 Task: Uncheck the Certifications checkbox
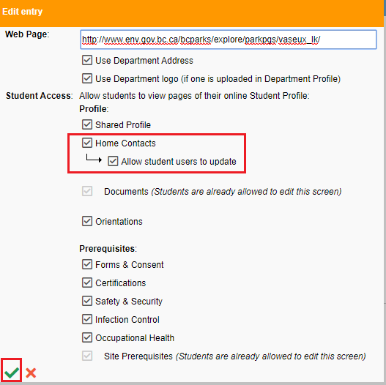(x=87, y=283)
